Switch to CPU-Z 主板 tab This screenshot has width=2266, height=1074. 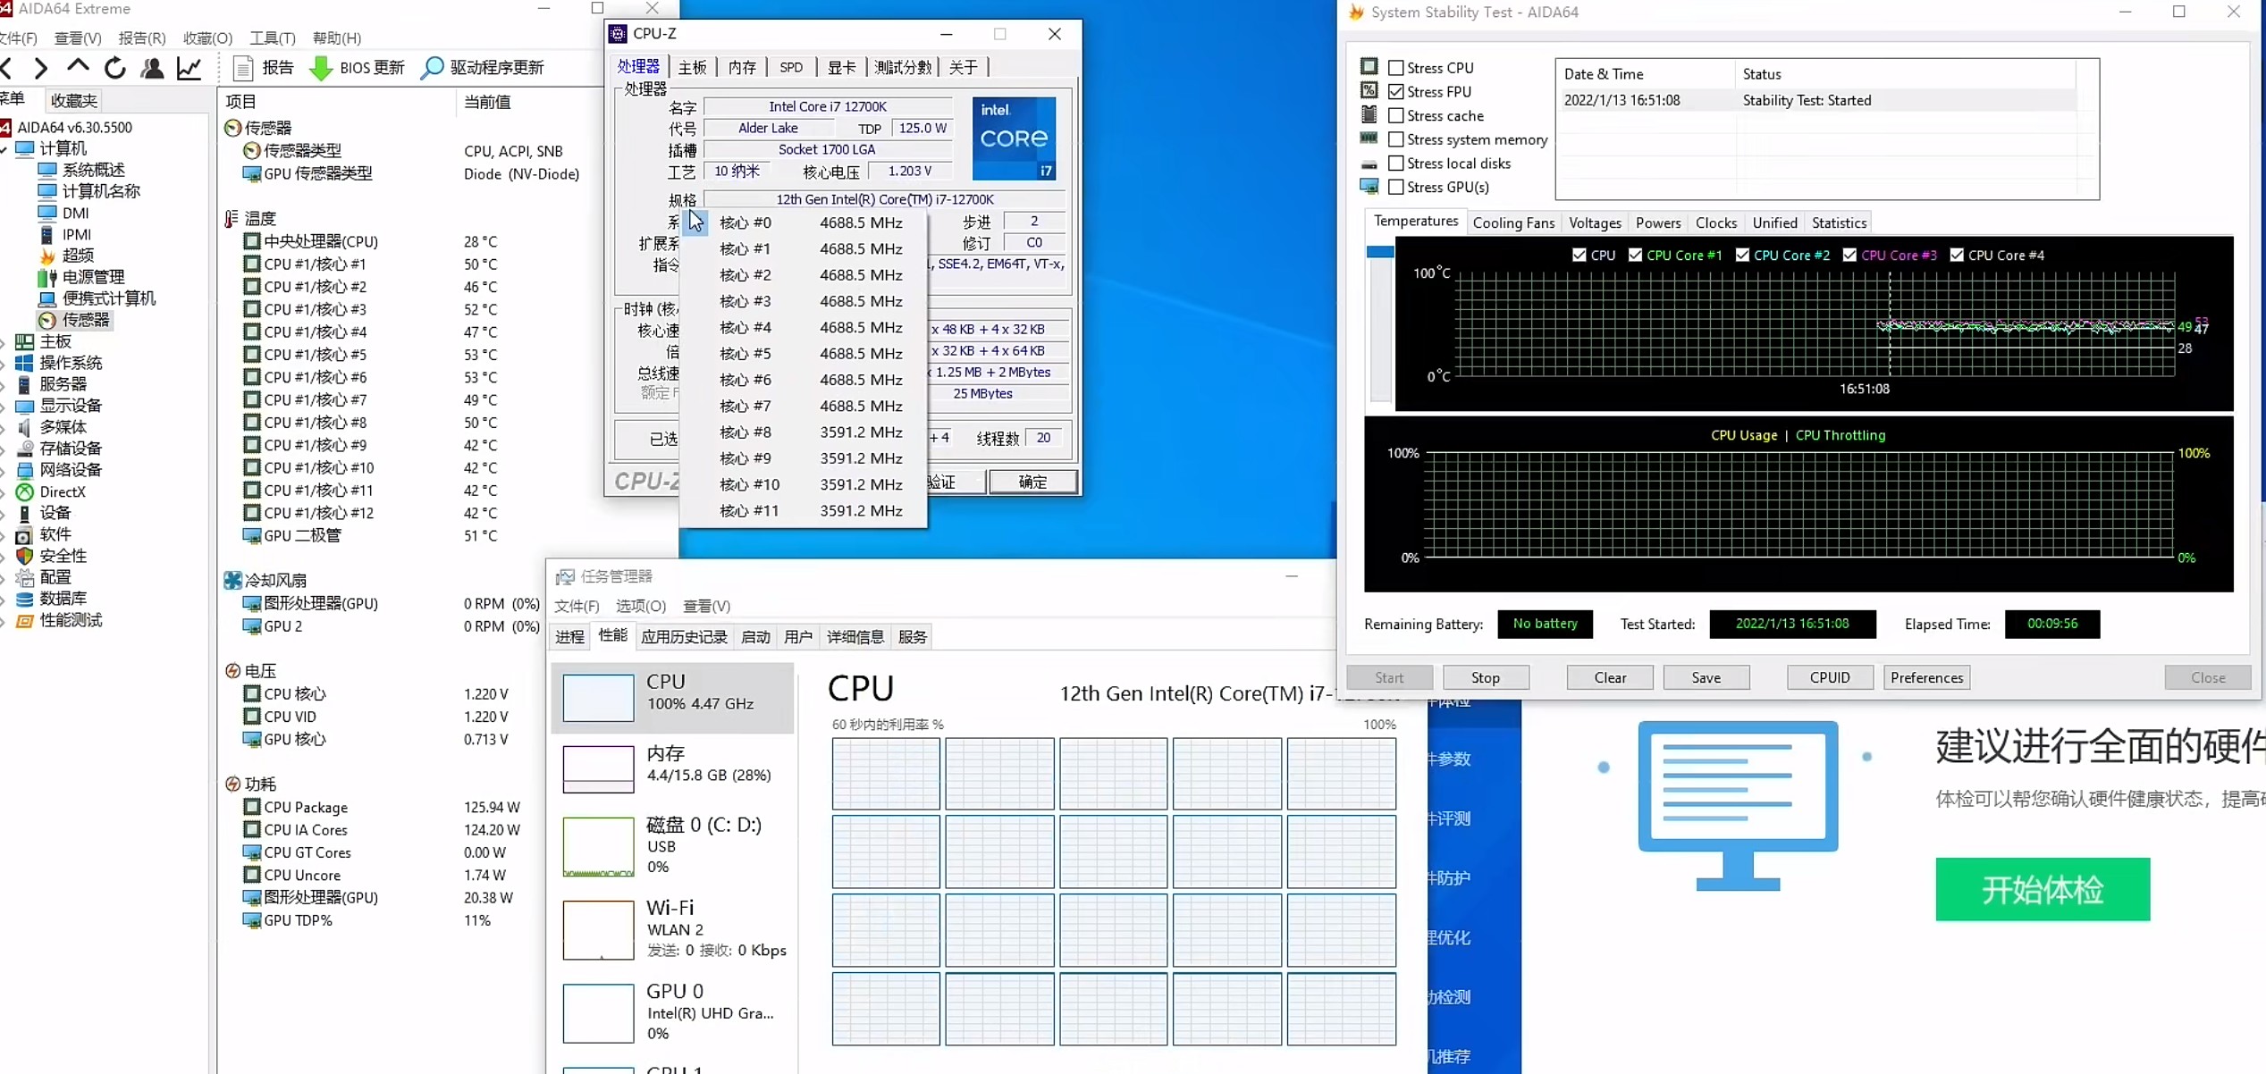click(692, 67)
